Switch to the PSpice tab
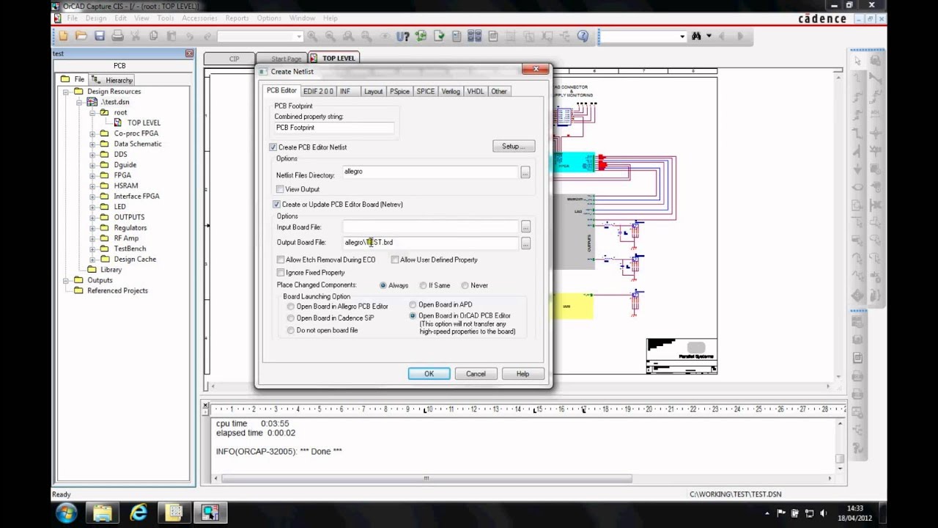 pyautogui.click(x=399, y=92)
